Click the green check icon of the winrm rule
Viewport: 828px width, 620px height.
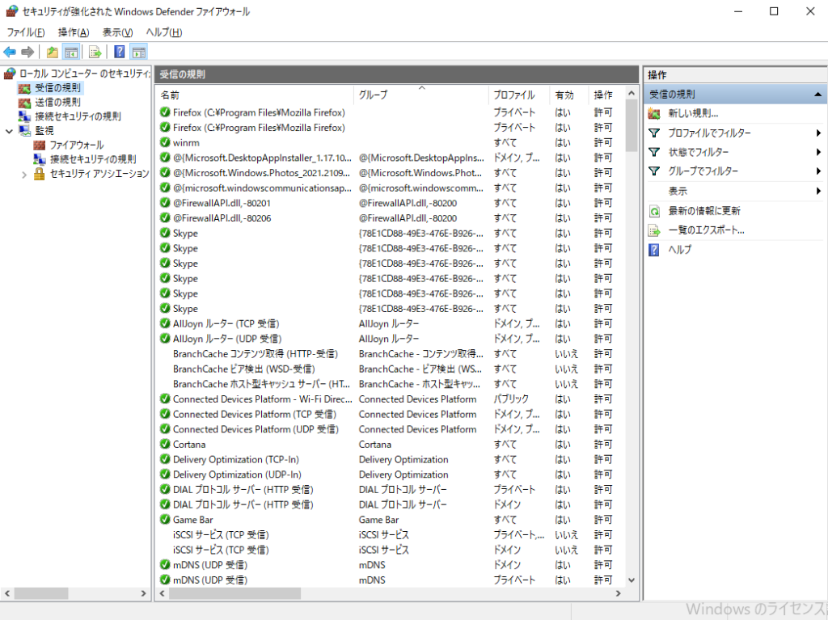click(x=165, y=142)
